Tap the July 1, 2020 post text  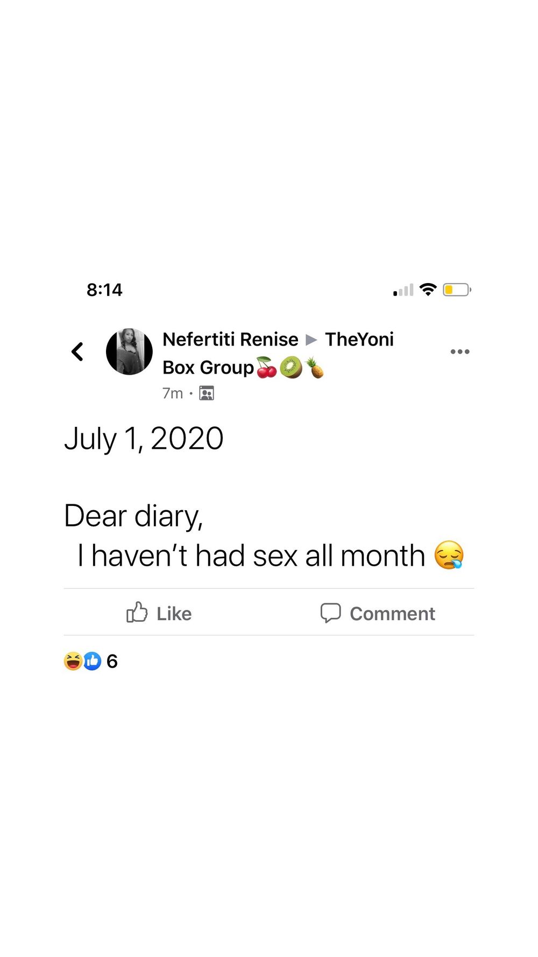point(144,439)
